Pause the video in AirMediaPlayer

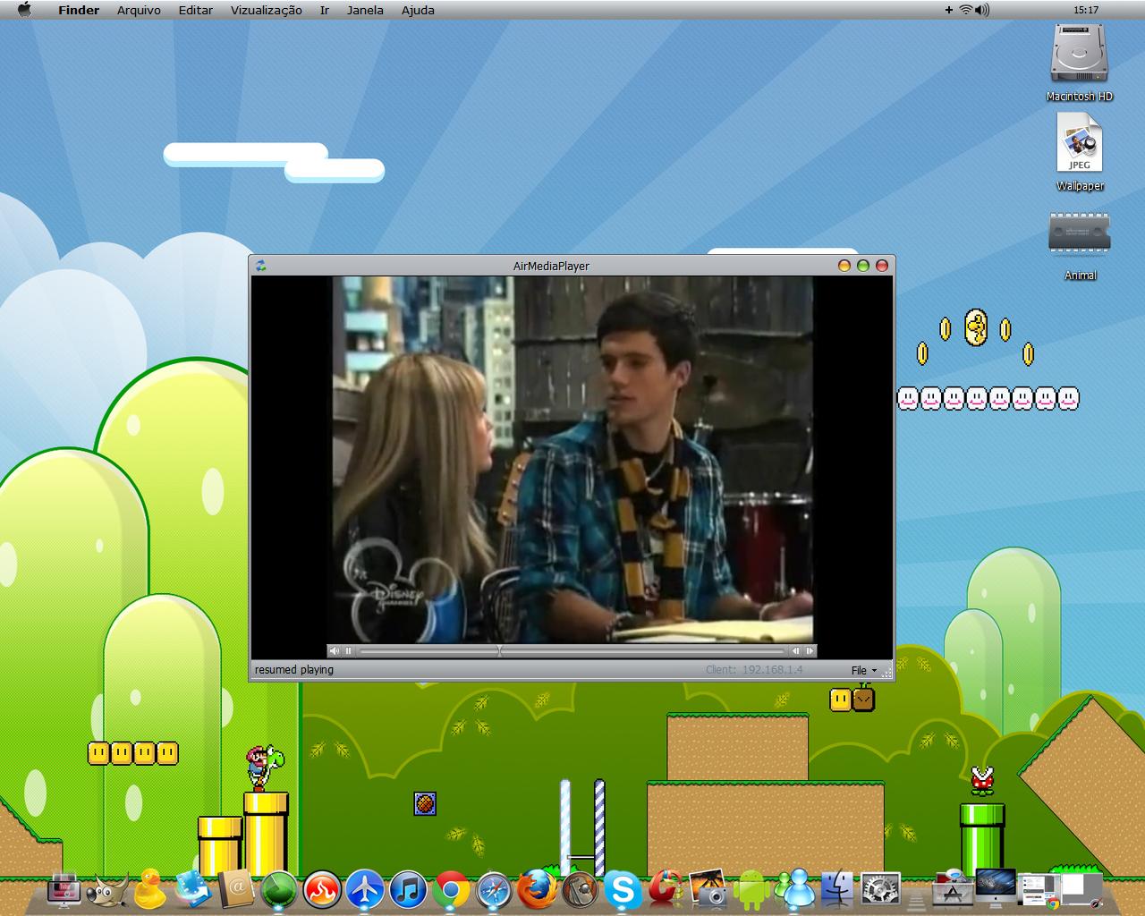[349, 651]
